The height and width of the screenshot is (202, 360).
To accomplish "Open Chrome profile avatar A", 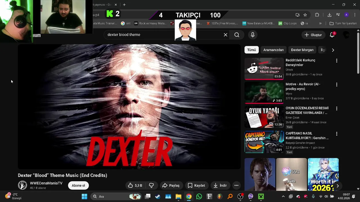I will (x=346, y=15).
